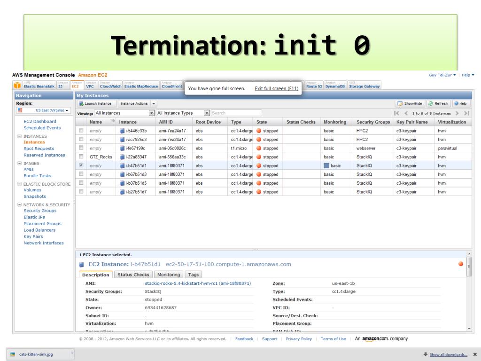Click the cats-kitten-sink.jpg file icon
This screenshot has width=481, height=361.
(x=13, y=354)
